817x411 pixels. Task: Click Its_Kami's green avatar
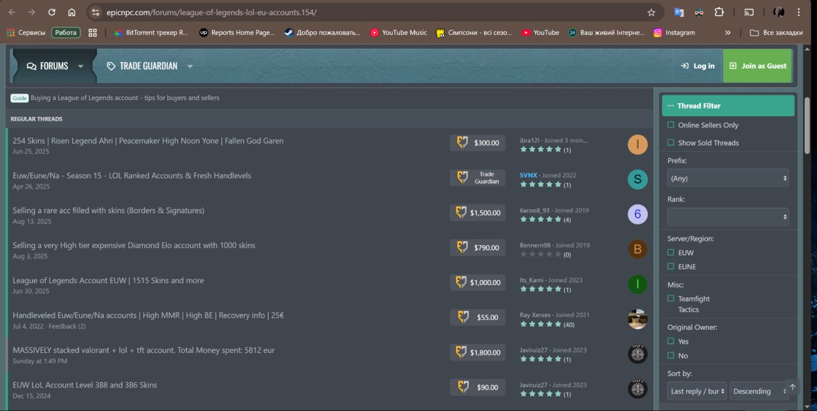[638, 284]
